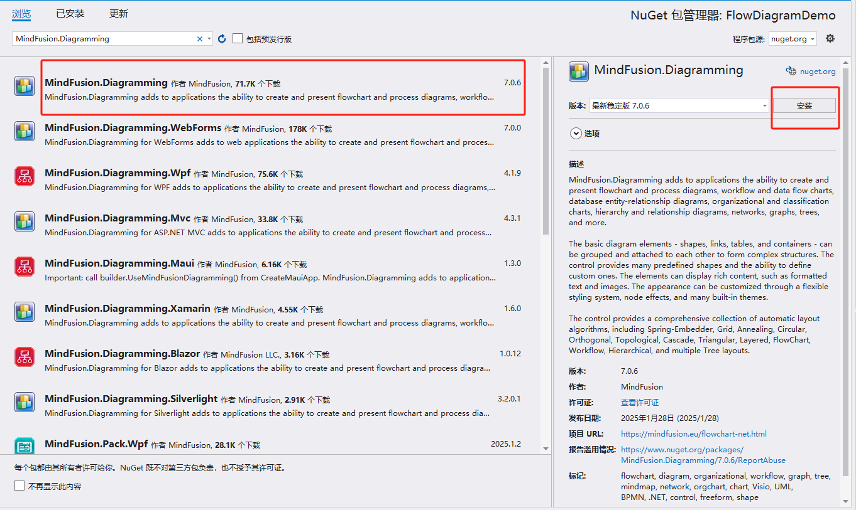Open the nuget.org link in details header
This screenshot has width=856, height=510.
pyautogui.click(x=818, y=72)
